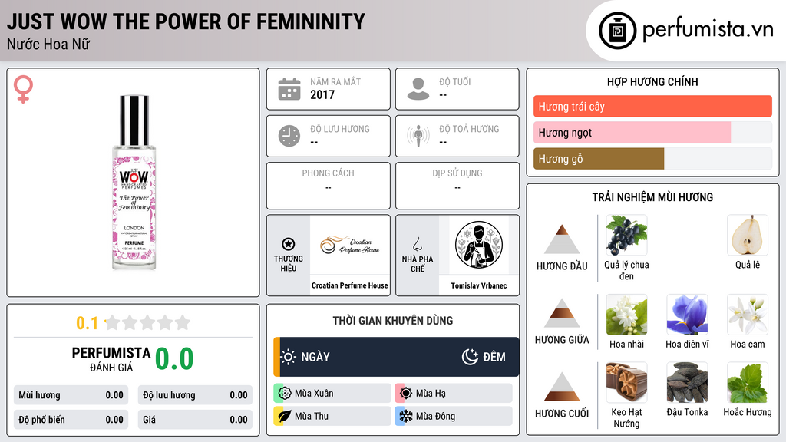Viewport: 786px width, 442px height.
Task: Click the Dịp sử dụng occasion box
Action: click(x=457, y=186)
